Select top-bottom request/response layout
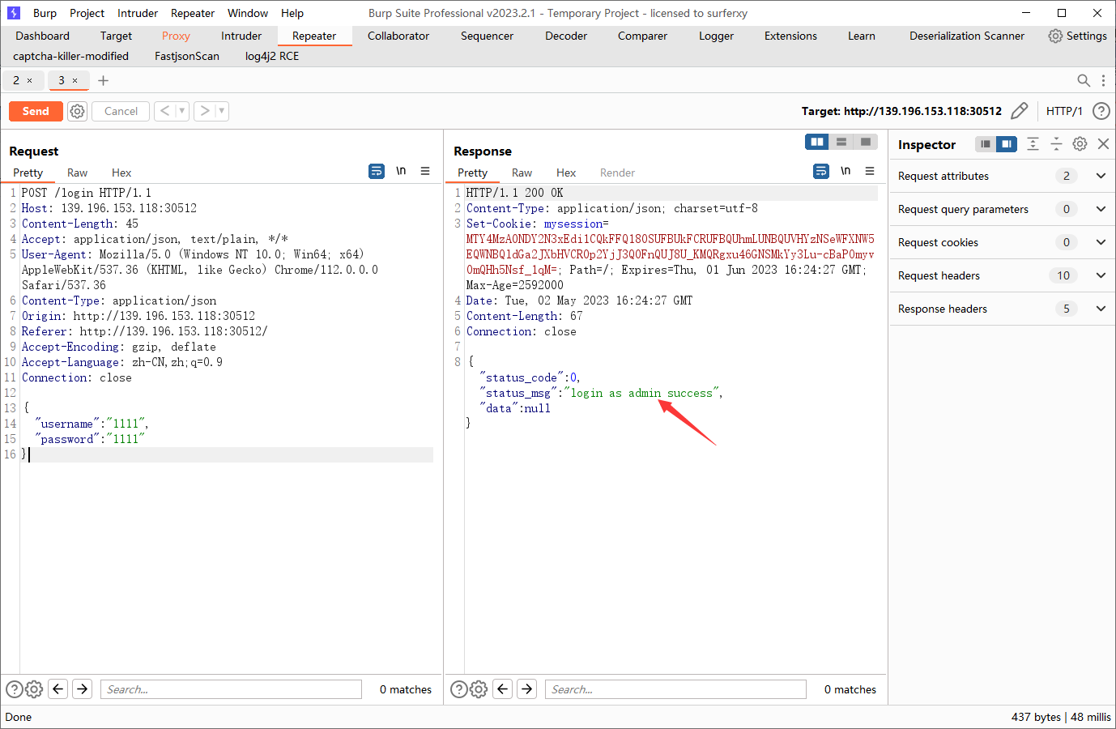 841,142
